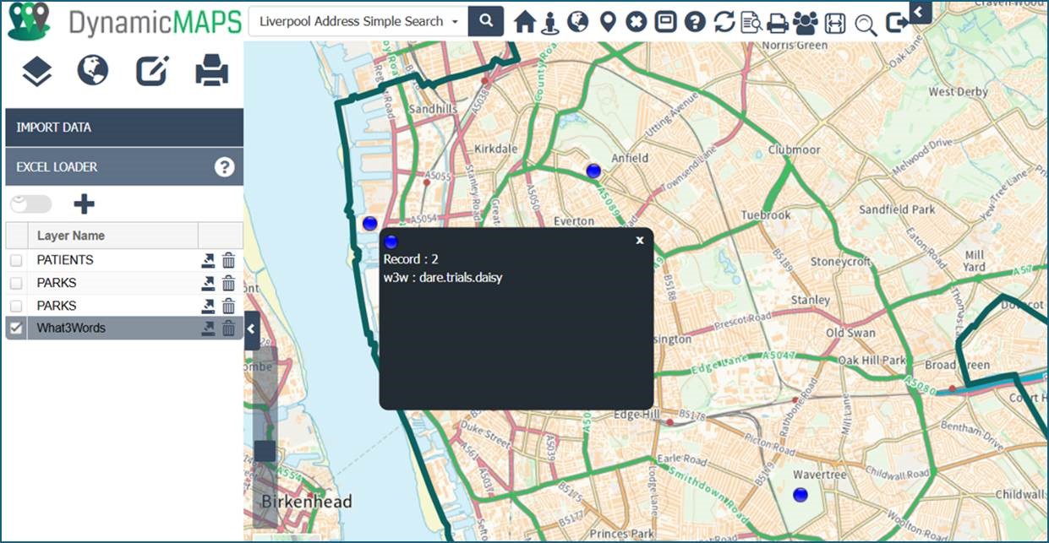
Task: Click 'Record : 2' text in popup
Action: pyautogui.click(x=411, y=259)
